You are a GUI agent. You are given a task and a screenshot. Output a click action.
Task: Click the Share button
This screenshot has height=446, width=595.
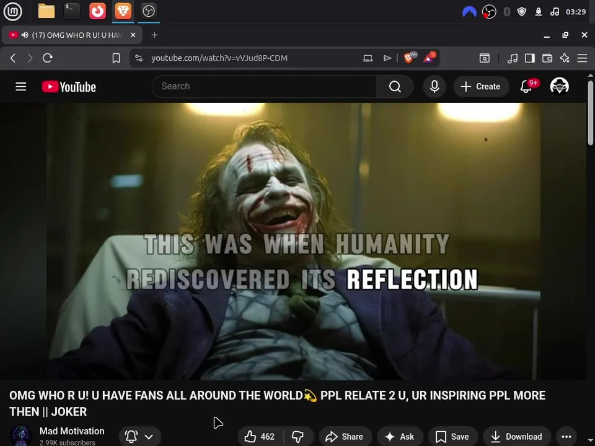coord(345,437)
